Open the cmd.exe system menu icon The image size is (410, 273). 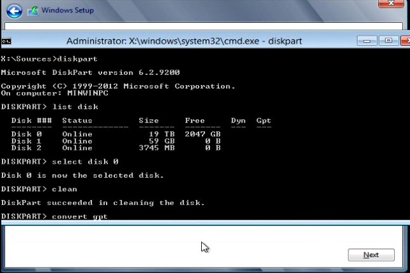click(x=6, y=41)
